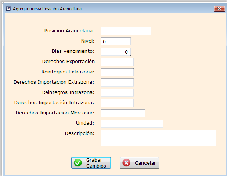Focus the Derechos Importación Mercosur field

tap(123, 113)
